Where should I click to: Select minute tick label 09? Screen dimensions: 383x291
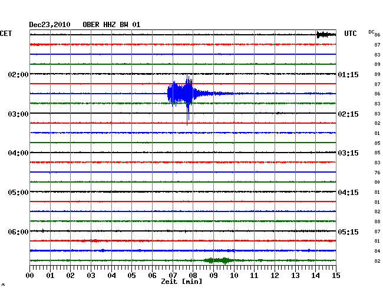[x=213, y=276]
